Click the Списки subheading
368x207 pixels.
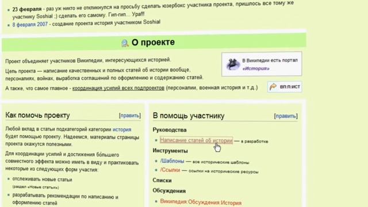[x=162, y=181]
